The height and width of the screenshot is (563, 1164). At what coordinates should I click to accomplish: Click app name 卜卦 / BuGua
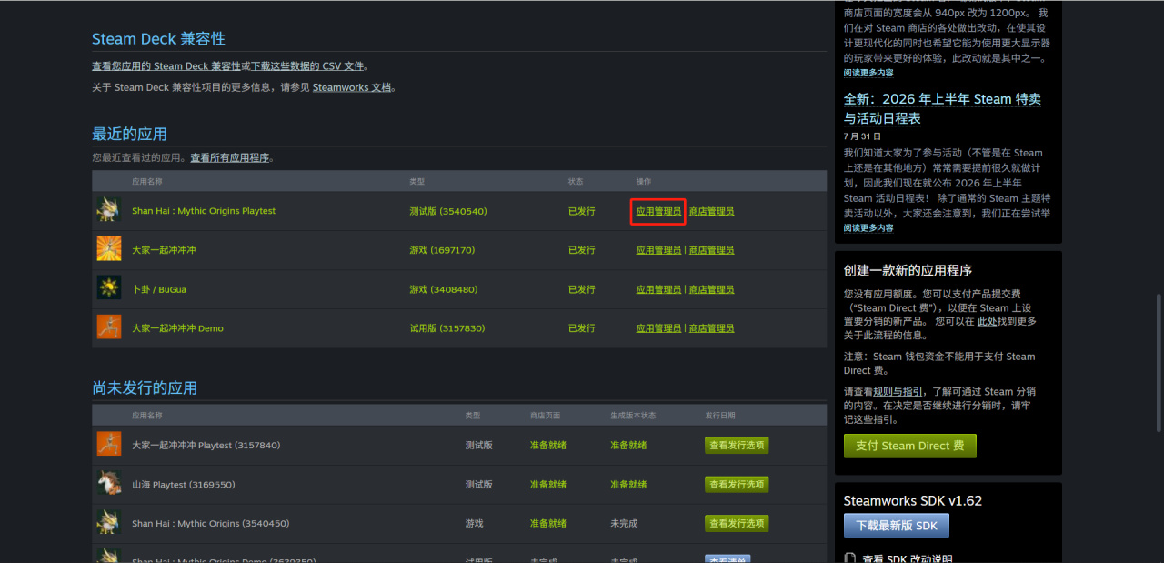[x=159, y=289]
